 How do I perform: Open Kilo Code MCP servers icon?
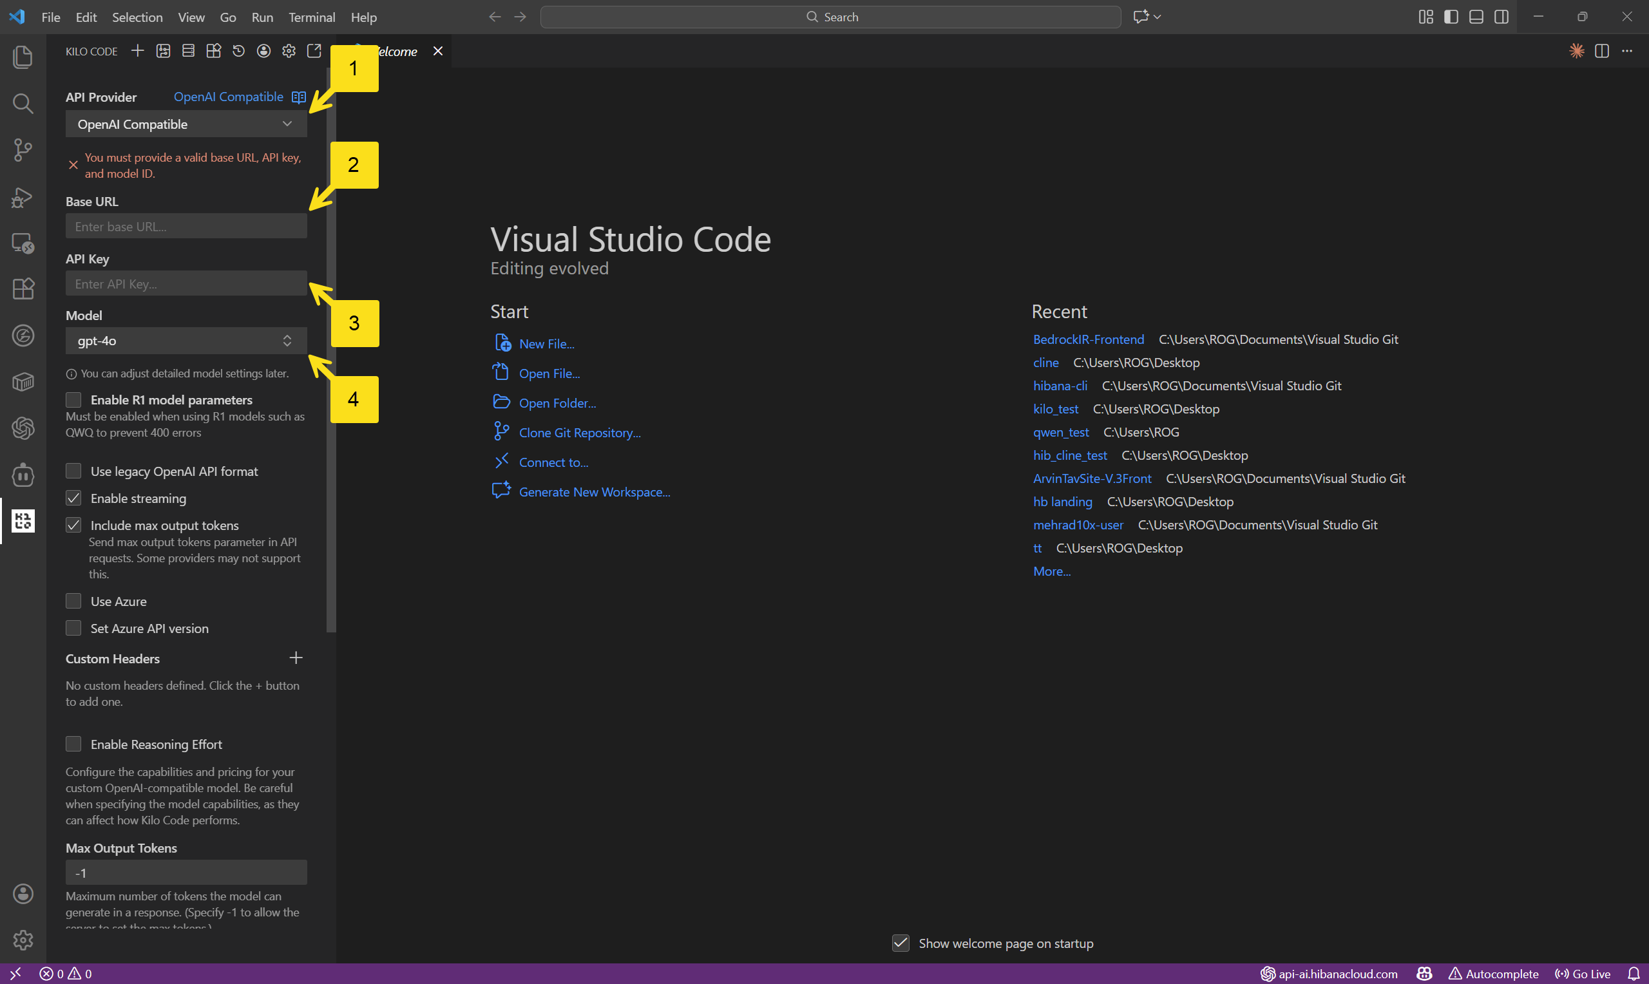click(188, 51)
